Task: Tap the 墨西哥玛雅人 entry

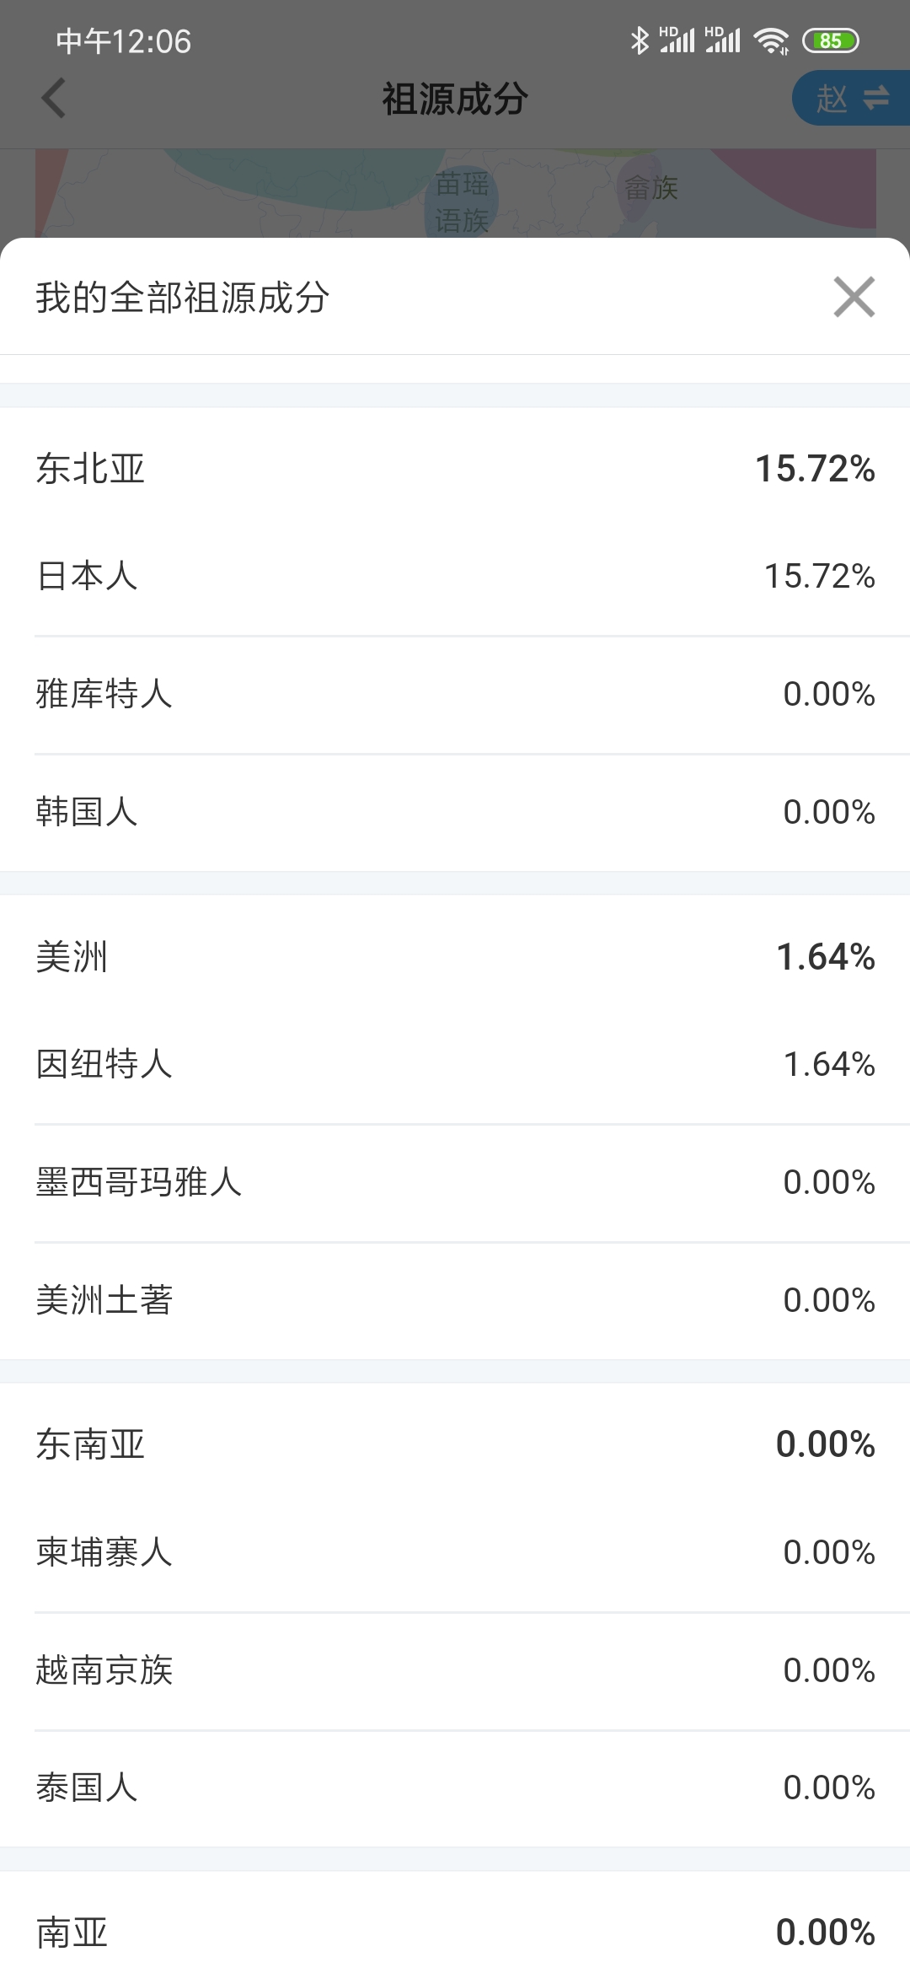Action: 455,1183
